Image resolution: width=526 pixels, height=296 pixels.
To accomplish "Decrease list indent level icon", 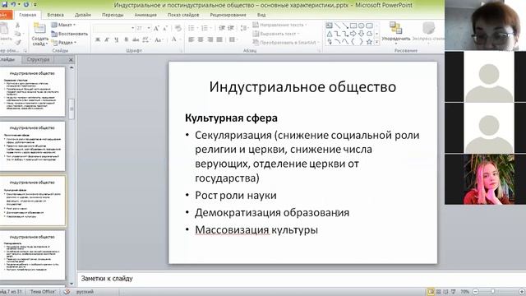I will click(x=222, y=28).
